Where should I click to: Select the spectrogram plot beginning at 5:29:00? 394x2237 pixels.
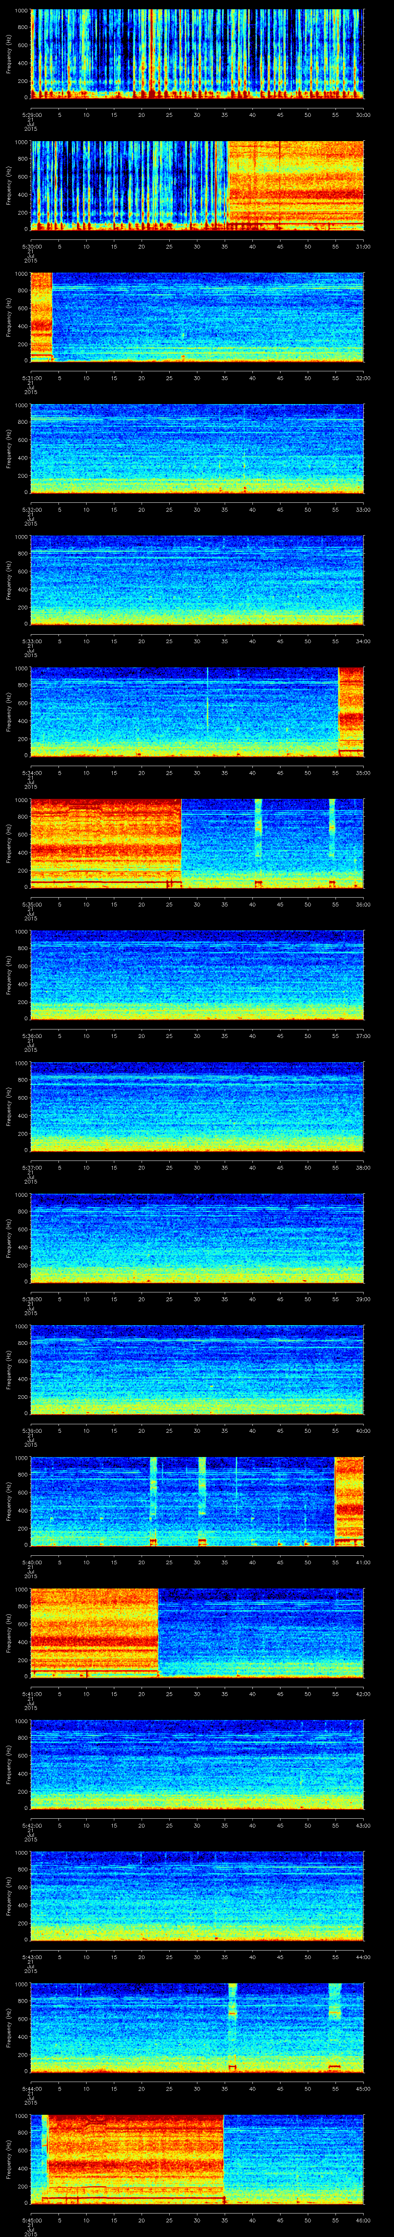(x=197, y=54)
